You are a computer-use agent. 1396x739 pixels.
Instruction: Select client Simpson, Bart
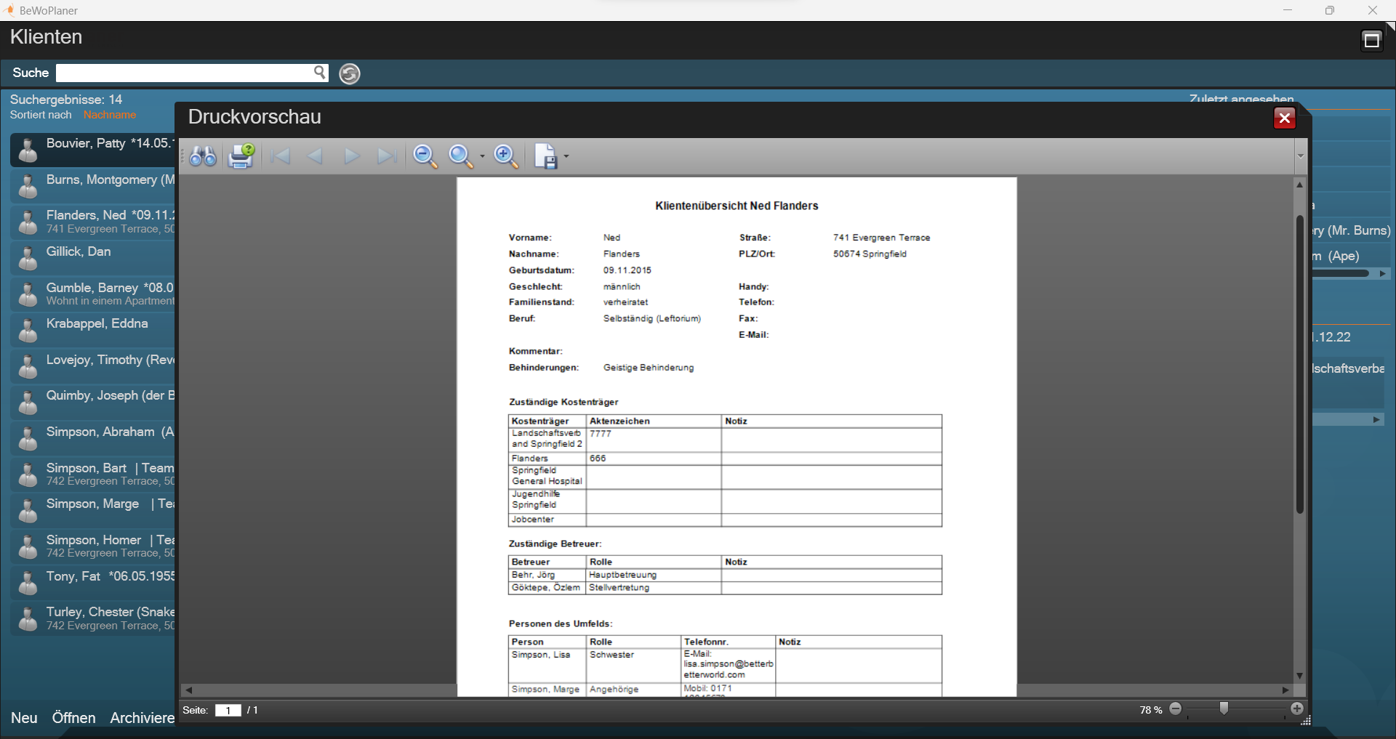pos(92,474)
